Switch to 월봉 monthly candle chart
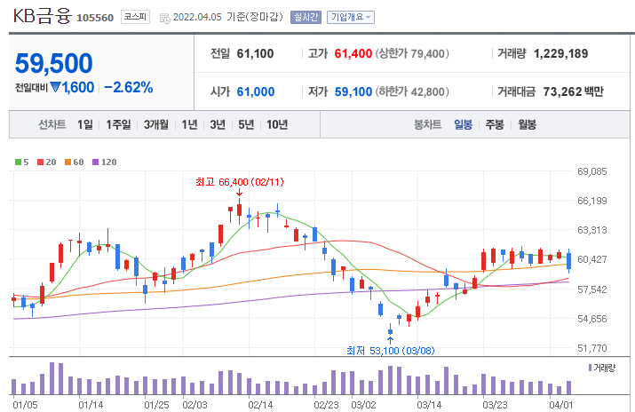The height and width of the screenshot is (412, 635). click(x=527, y=124)
